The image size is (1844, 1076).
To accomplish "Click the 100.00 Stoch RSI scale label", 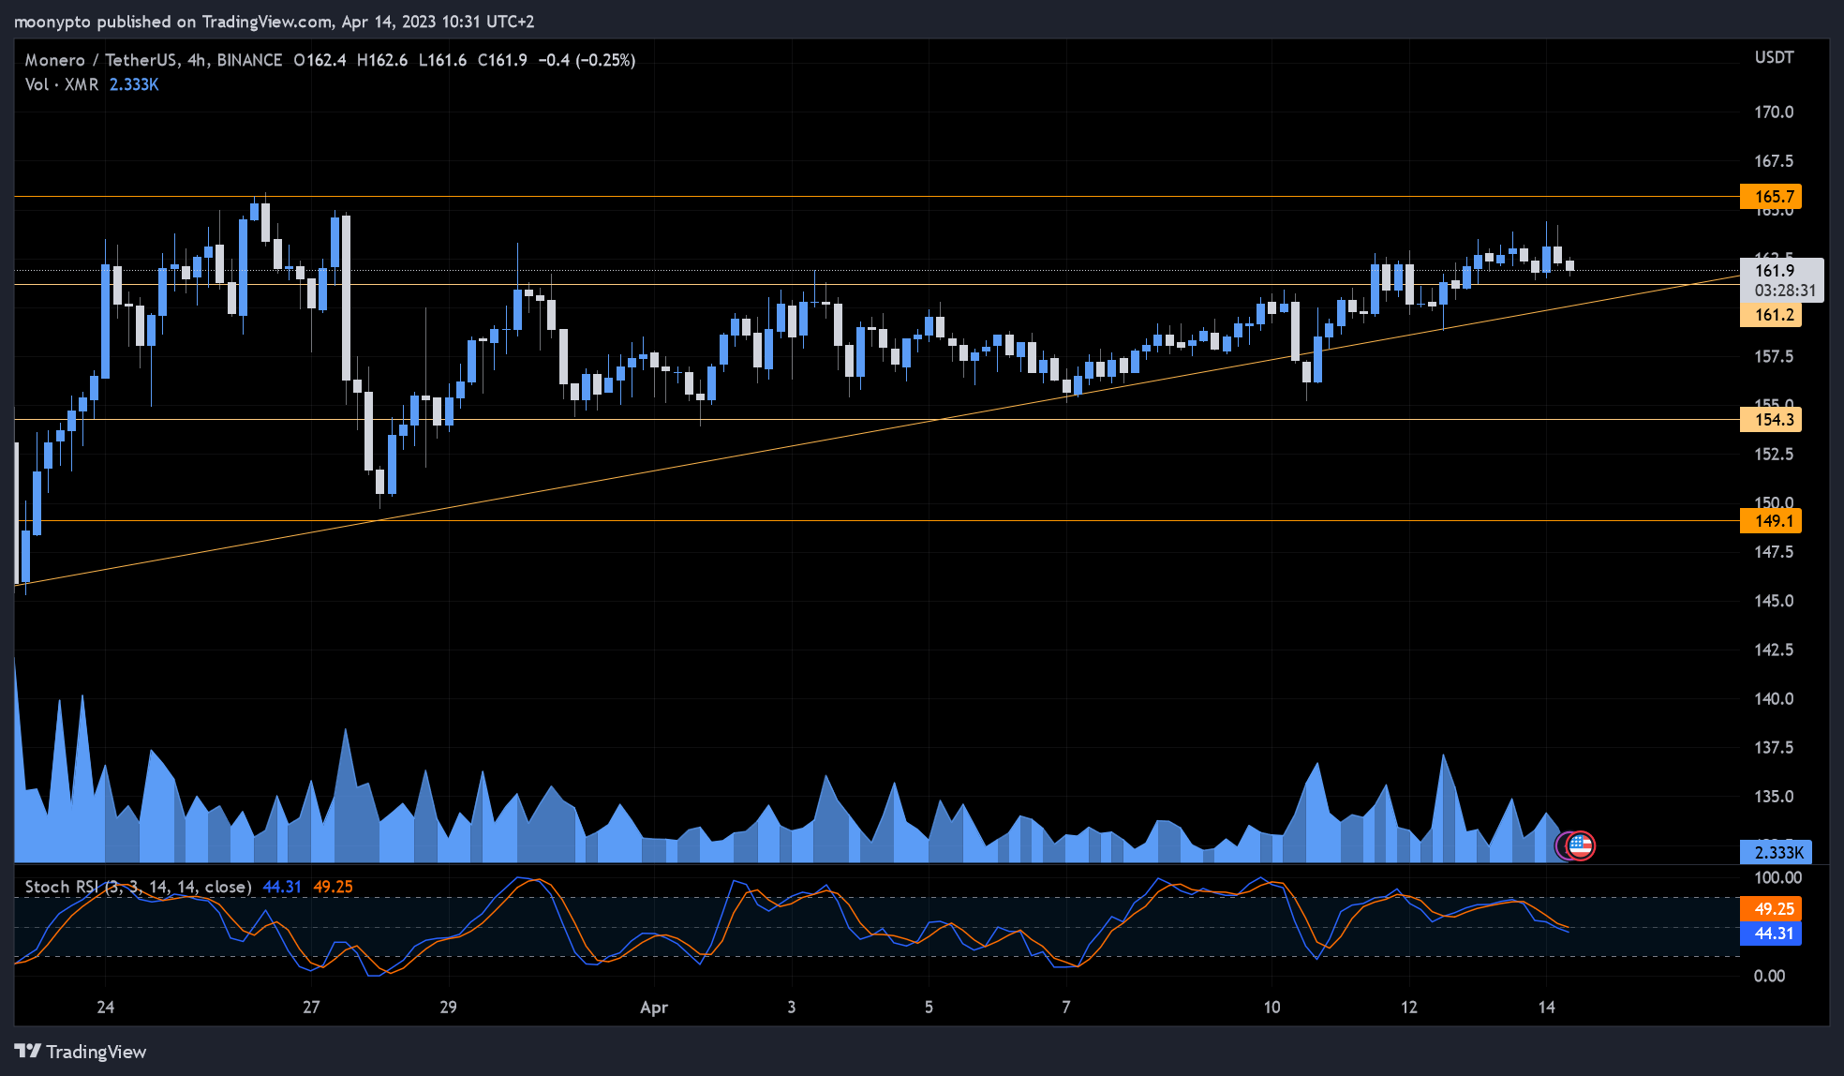I will point(1777,878).
